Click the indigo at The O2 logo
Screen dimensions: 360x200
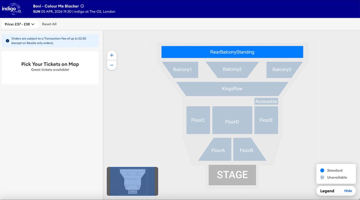pyautogui.click(x=11, y=9)
